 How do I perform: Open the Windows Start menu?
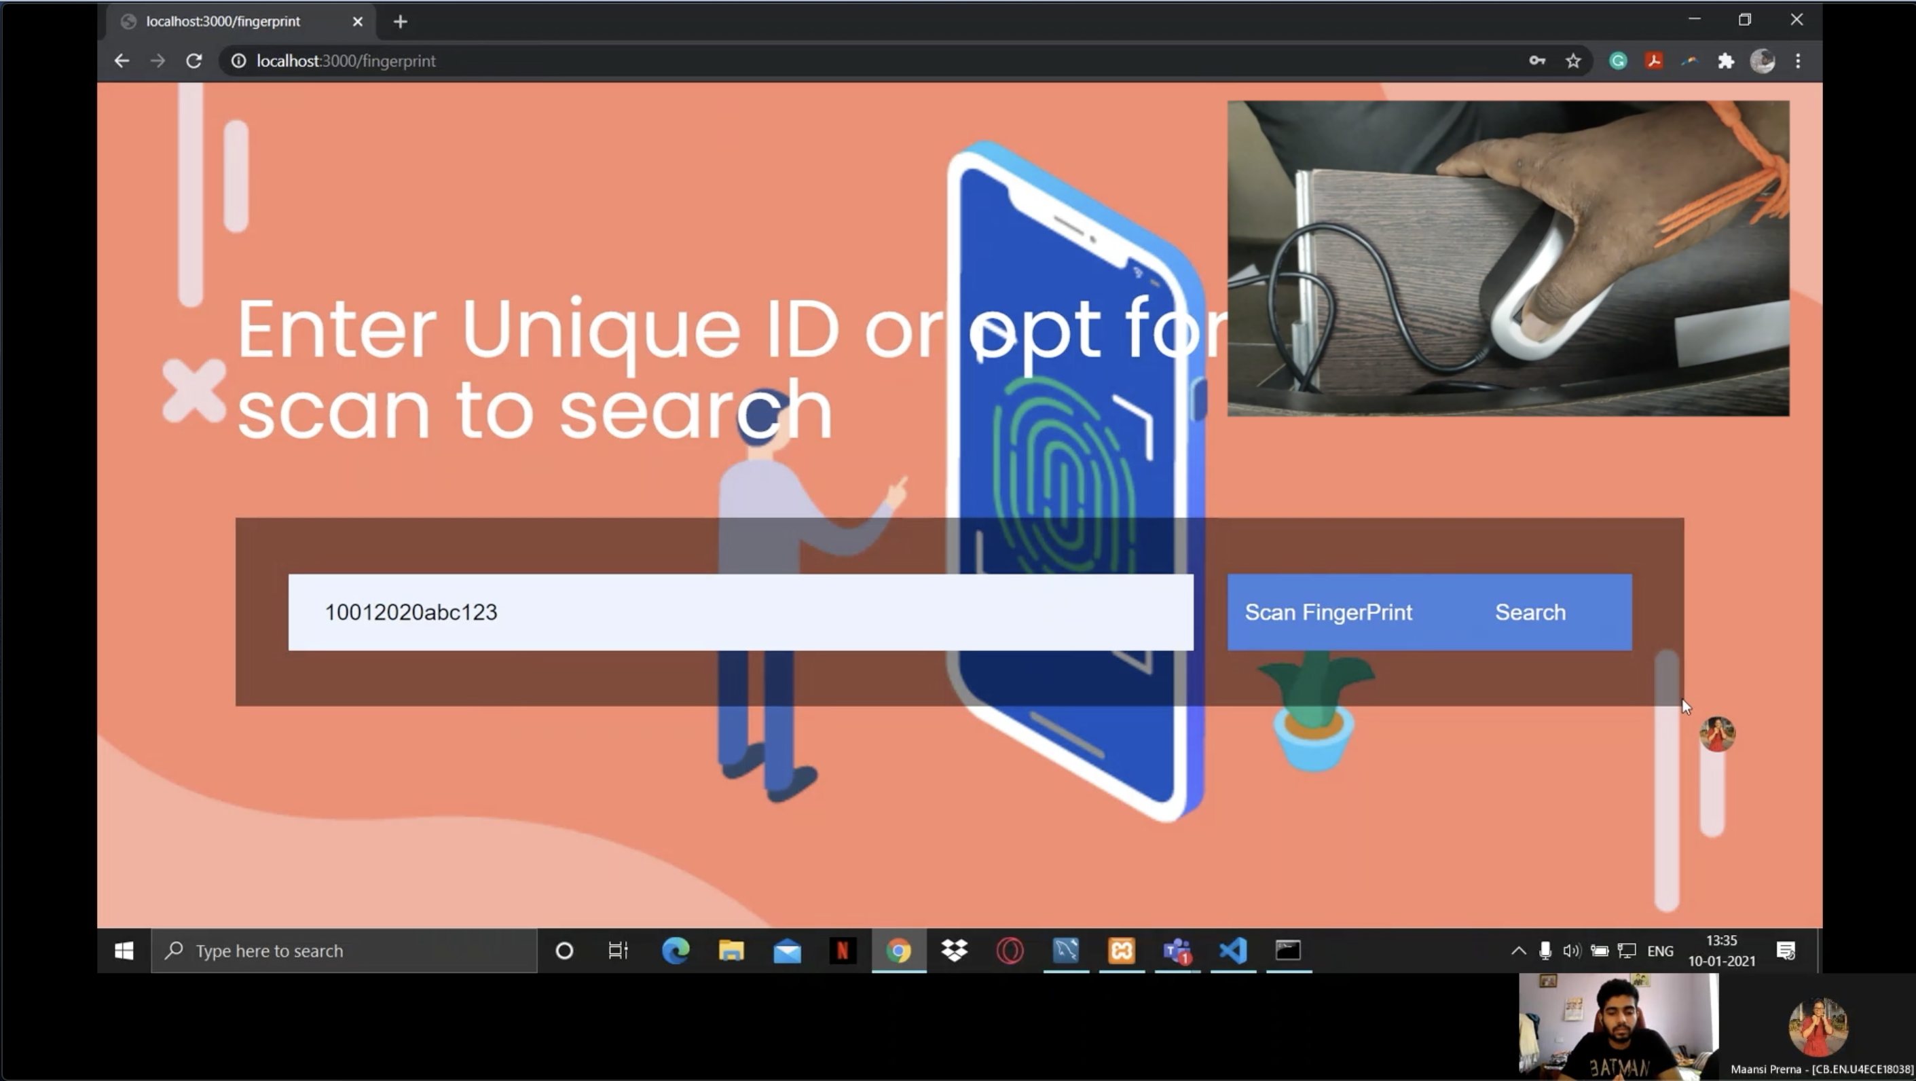click(x=124, y=951)
